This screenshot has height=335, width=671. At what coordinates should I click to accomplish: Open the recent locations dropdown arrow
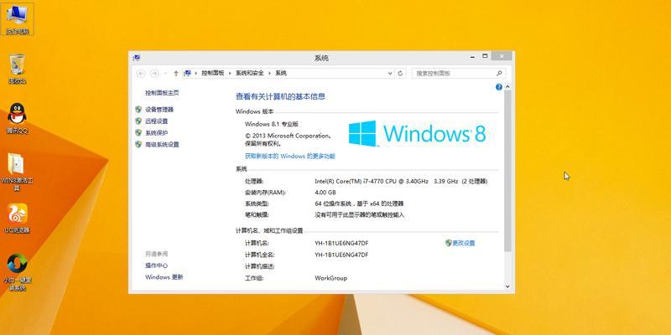pyautogui.click(x=165, y=74)
